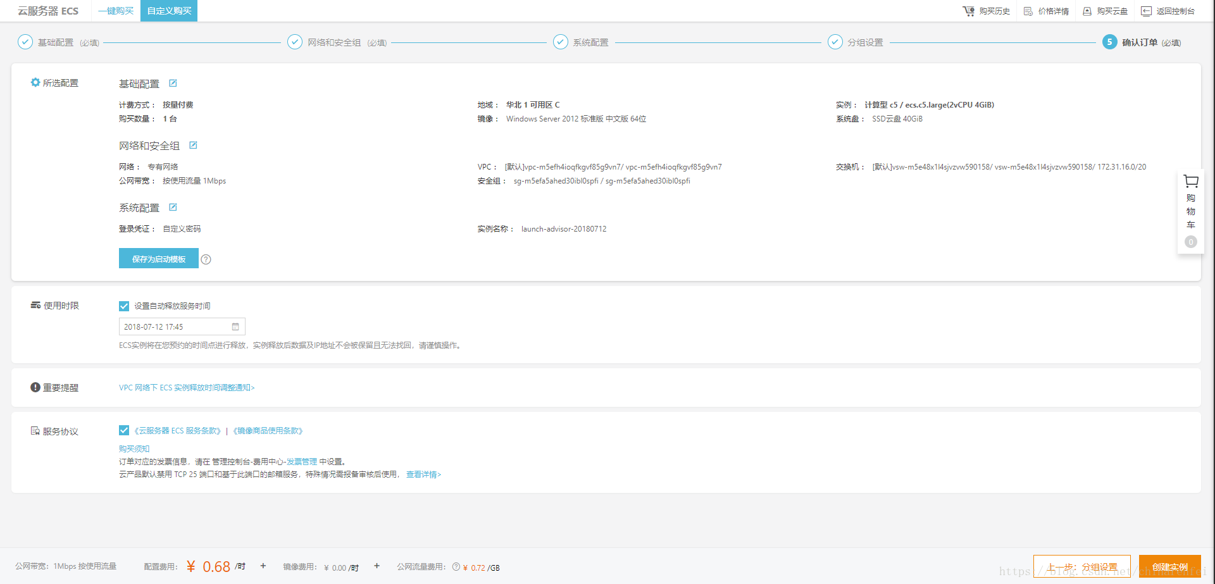Click the 基础配置 step checkmark icon
This screenshot has height=584, width=1215.
[x=25, y=42]
